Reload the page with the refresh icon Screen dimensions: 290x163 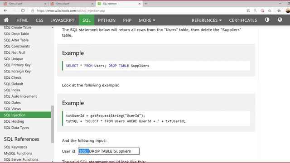(x=23, y=10)
